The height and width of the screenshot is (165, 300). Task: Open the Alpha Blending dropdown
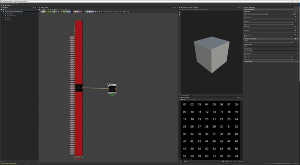270,50
